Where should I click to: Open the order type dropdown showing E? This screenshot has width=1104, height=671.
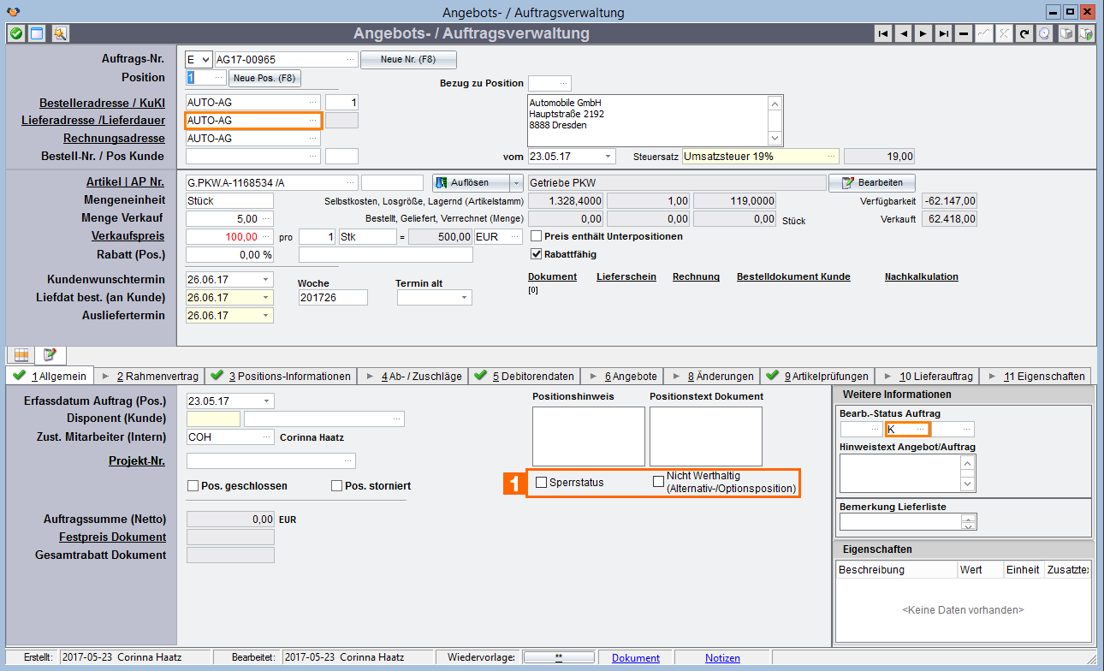click(205, 59)
